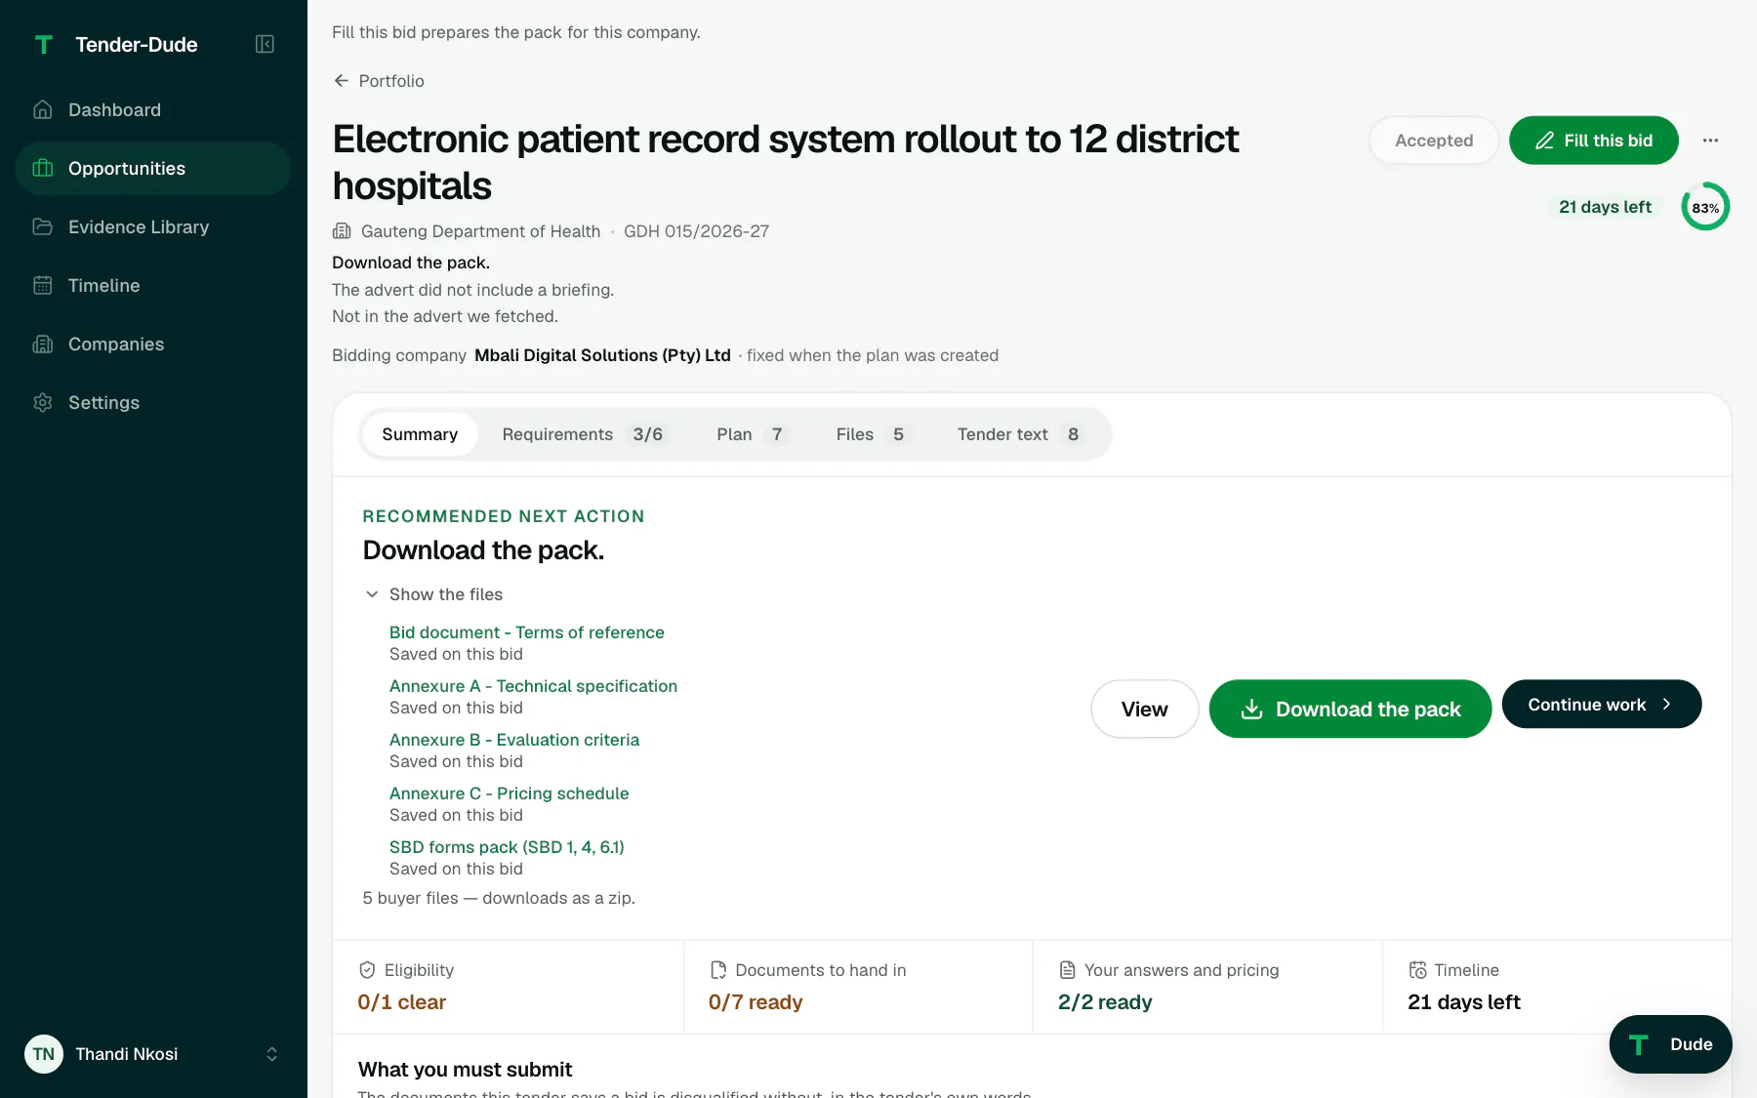1757x1098 pixels.
Task: Switch to the Summary tab
Action: point(420,434)
